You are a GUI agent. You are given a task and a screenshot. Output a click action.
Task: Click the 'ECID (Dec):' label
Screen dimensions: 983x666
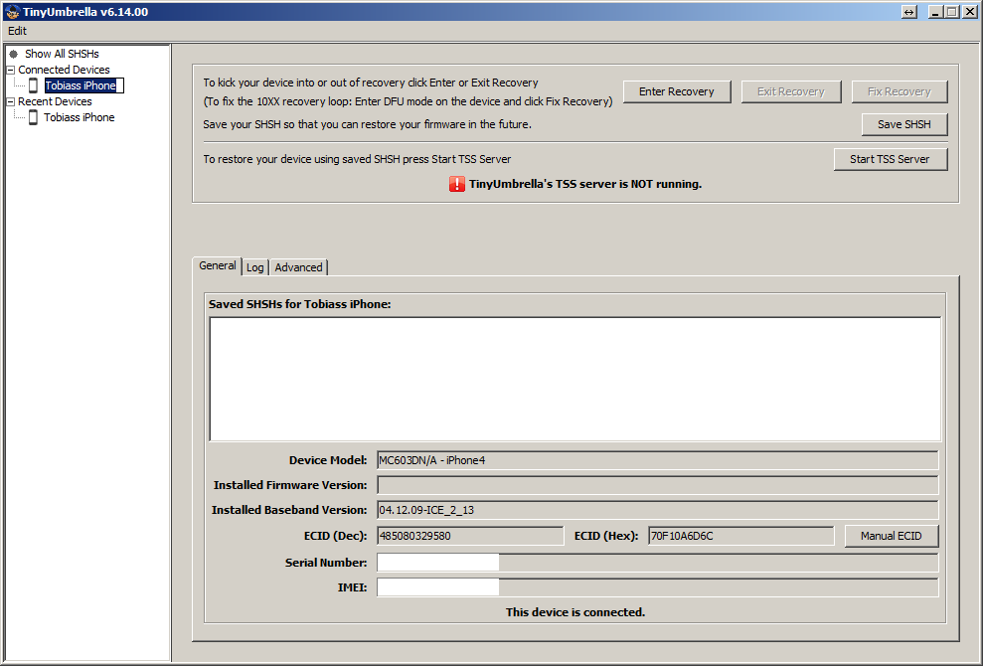335,536
